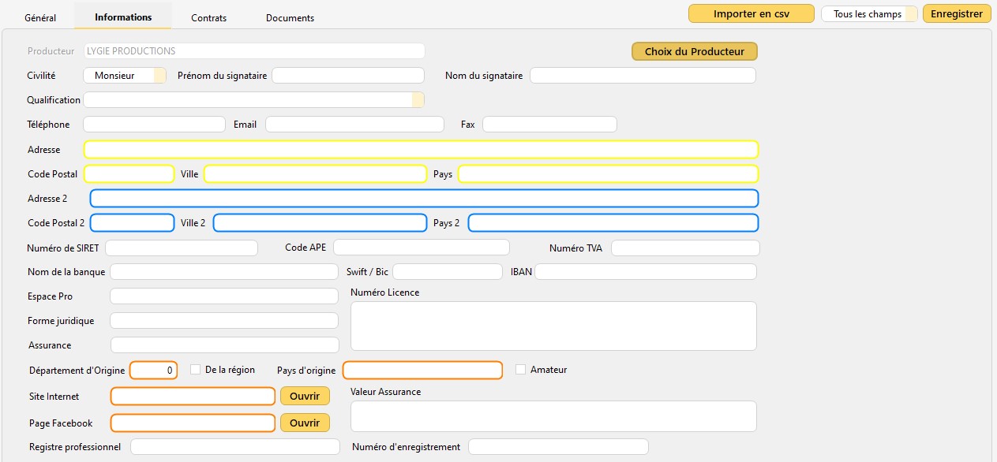Select the yellow Adresse field
The height and width of the screenshot is (462, 997).
click(x=421, y=150)
